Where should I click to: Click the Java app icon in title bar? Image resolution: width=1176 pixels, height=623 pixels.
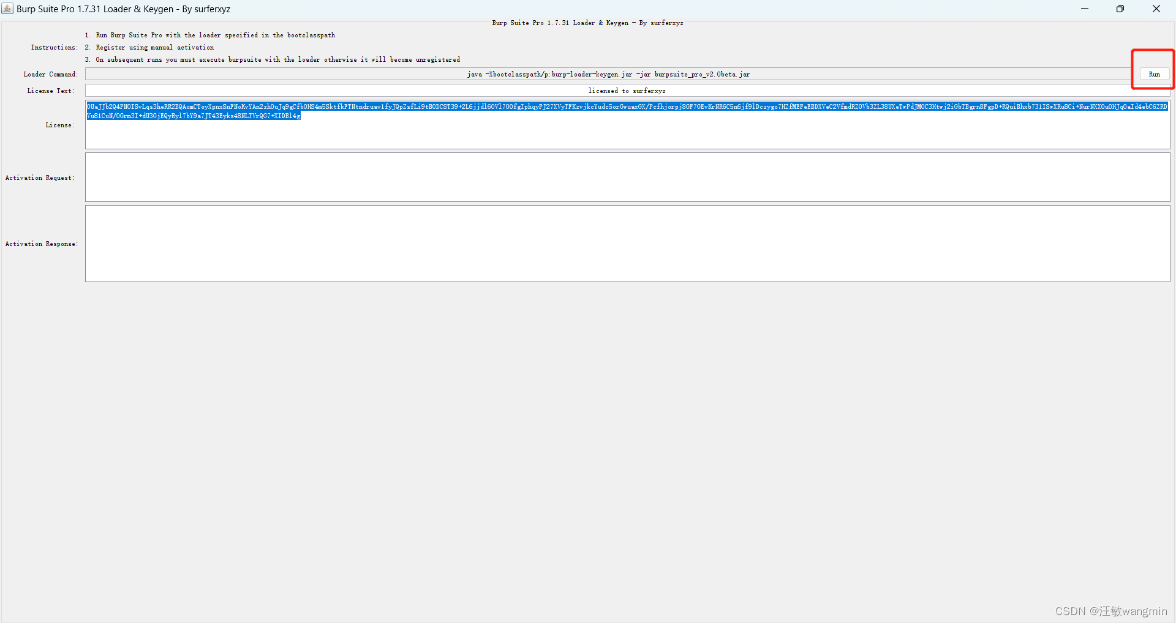[x=7, y=9]
